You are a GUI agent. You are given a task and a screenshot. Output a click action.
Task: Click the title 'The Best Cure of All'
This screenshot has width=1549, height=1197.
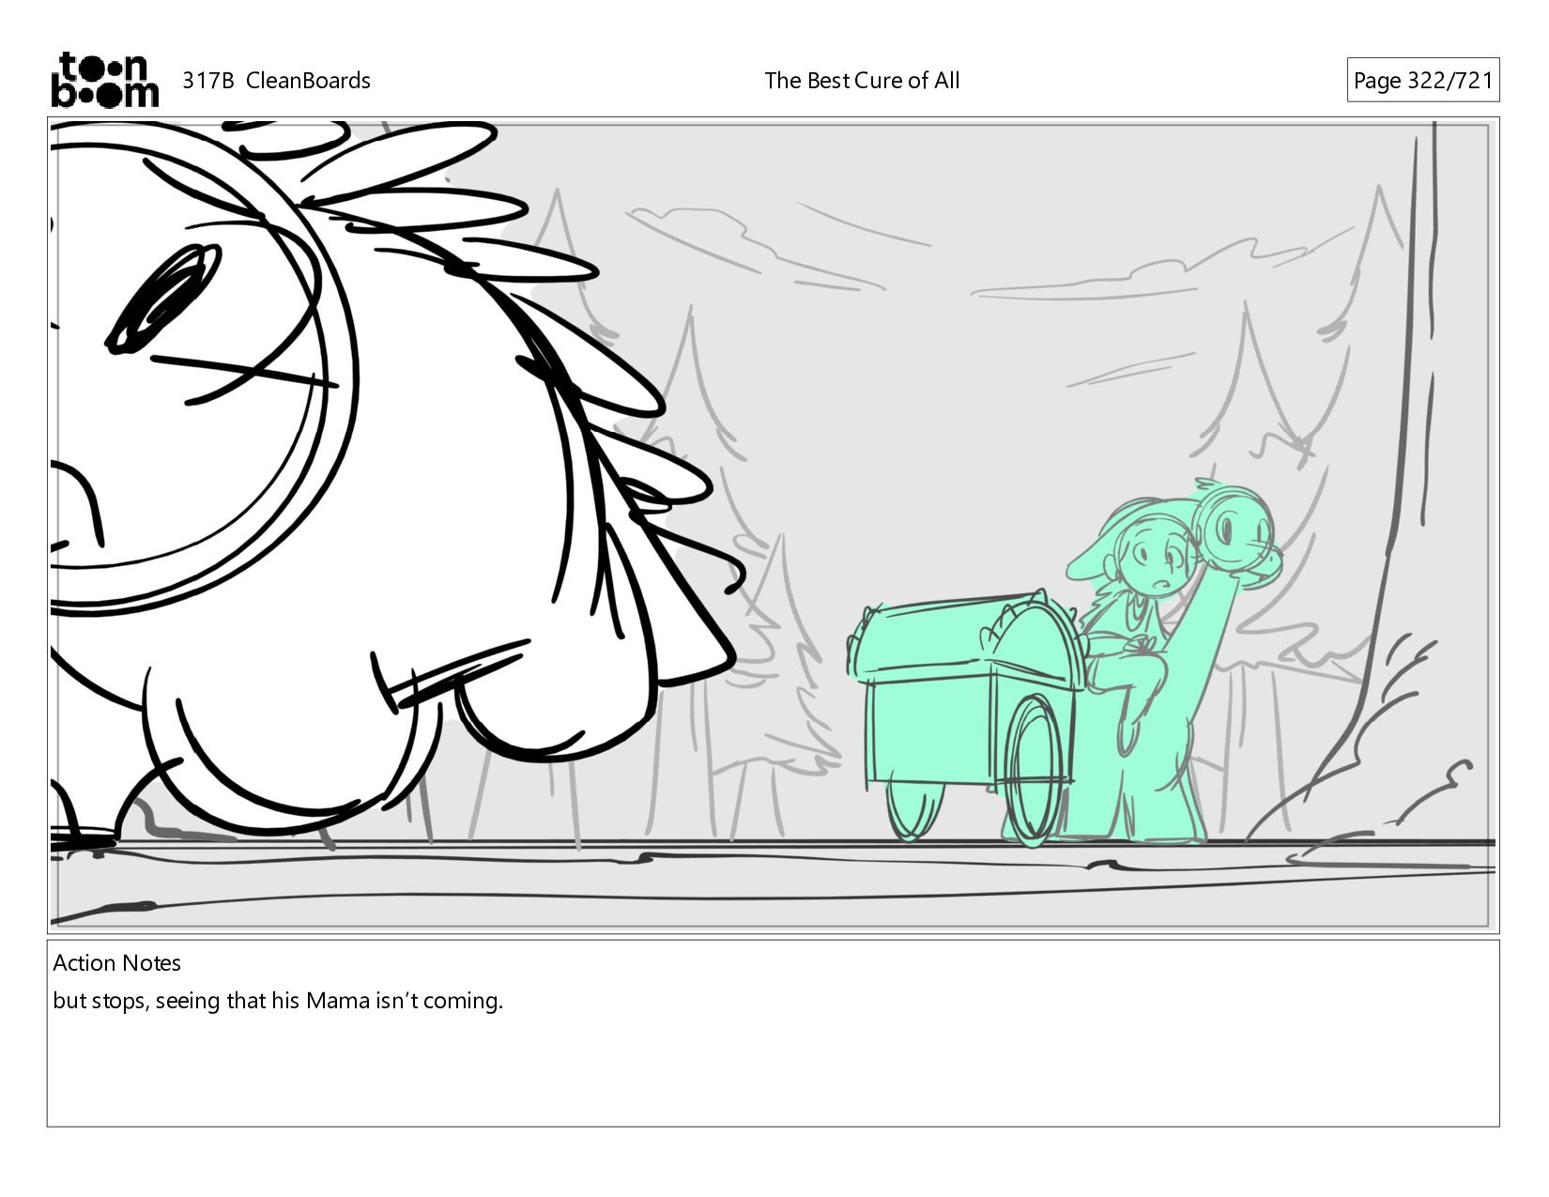tap(862, 81)
